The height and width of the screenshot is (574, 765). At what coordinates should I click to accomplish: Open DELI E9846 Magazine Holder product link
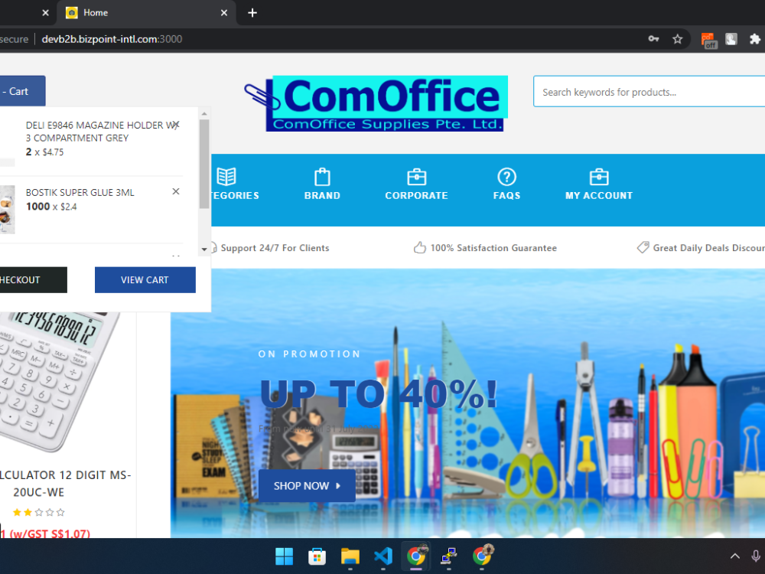click(100, 132)
